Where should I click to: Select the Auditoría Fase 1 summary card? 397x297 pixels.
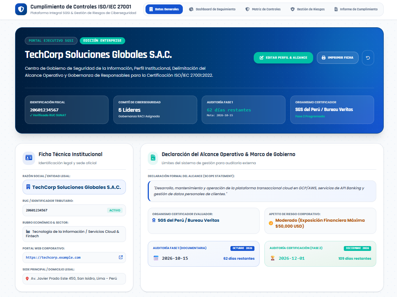(x=244, y=110)
